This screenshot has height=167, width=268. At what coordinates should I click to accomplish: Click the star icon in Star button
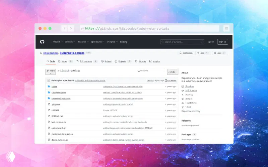(215, 53)
